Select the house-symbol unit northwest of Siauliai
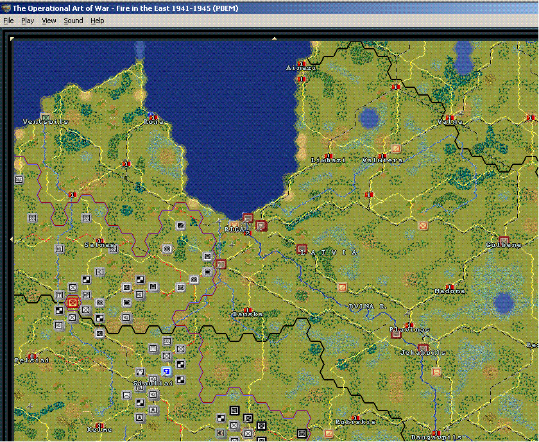Viewport: 539px width, 442px height. coord(140,372)
